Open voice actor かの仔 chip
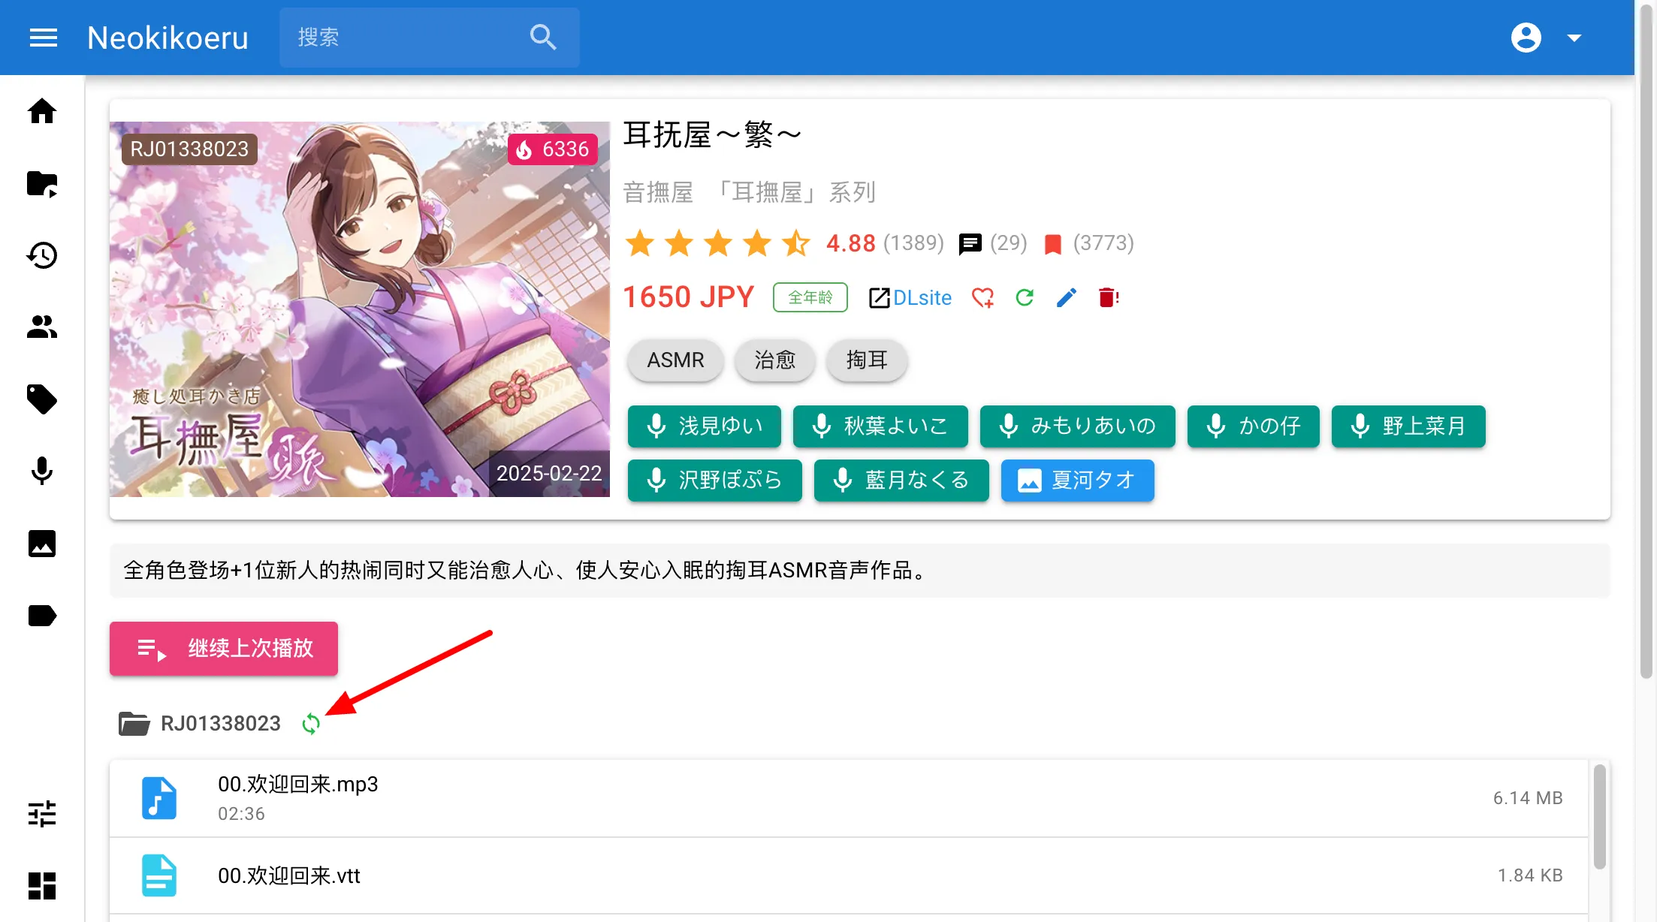This screenshot has width=1657, height=922. point(1254,426)
